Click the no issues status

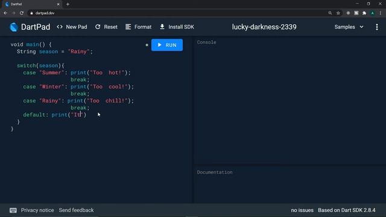302,210
